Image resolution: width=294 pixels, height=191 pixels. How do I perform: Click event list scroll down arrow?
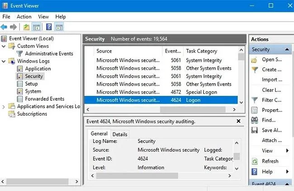pos(242,102)
